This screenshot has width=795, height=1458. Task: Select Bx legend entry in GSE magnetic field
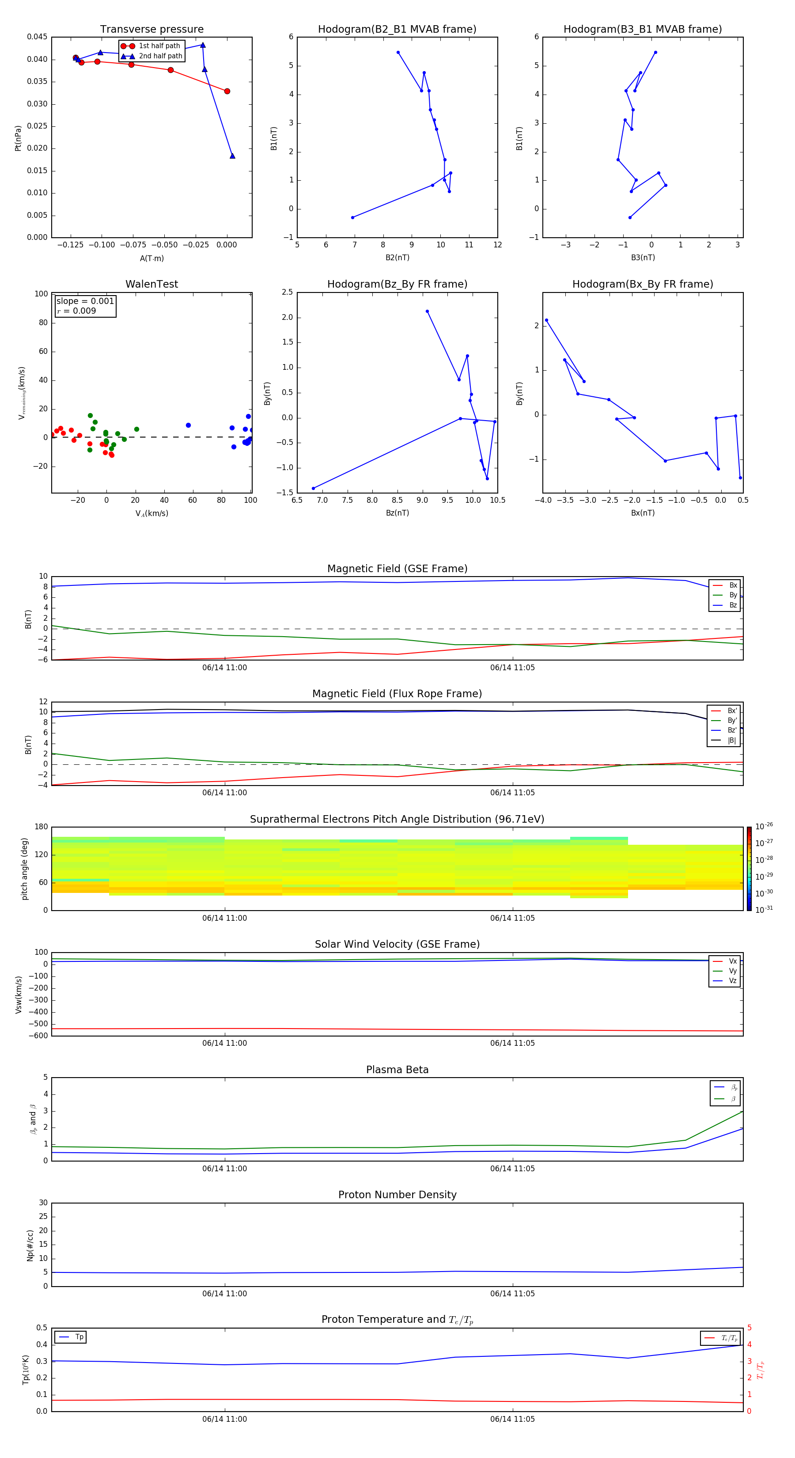click(x=725, y=585)
